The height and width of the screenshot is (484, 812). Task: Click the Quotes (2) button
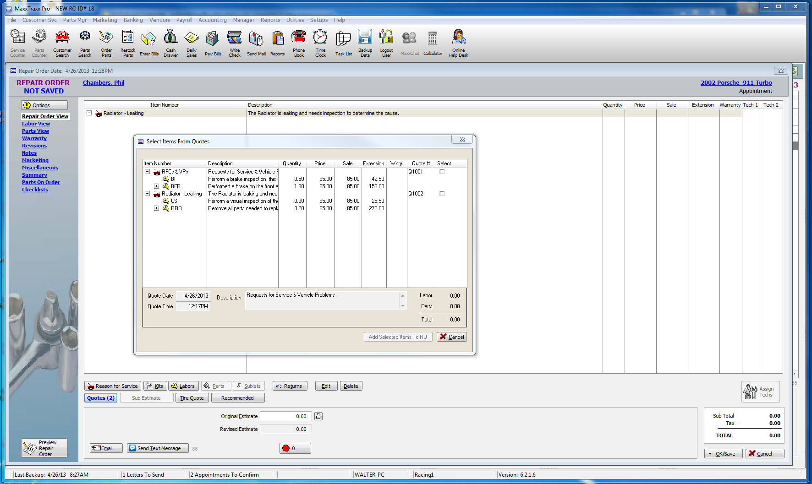(101, 398)
